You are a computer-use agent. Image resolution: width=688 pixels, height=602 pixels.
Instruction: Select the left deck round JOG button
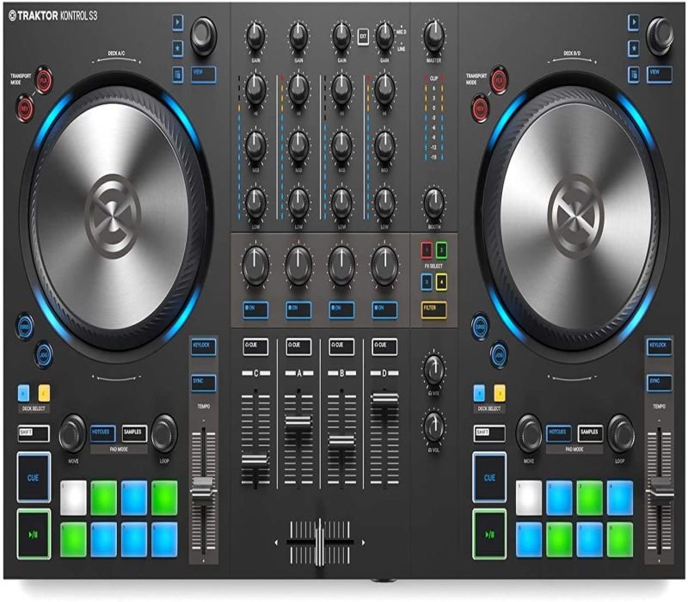pyautogui.click(x=44, y=354)
